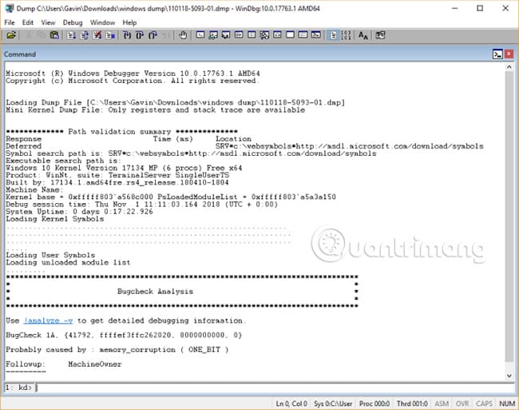The height and width of the screenshot is (410, 519).
Task: Open the Debug menu
Action: [73, 22]
